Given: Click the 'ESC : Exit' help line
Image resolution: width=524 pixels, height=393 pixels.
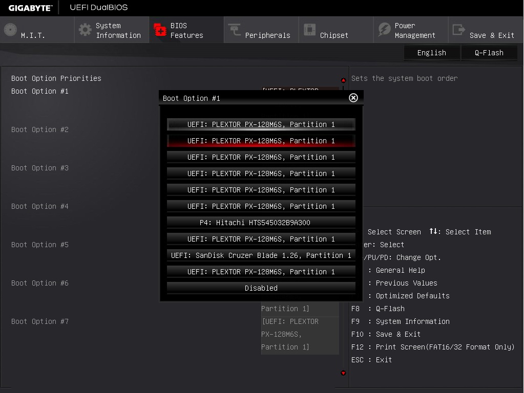Looking at the screenshot, I should tap(371, 360).
